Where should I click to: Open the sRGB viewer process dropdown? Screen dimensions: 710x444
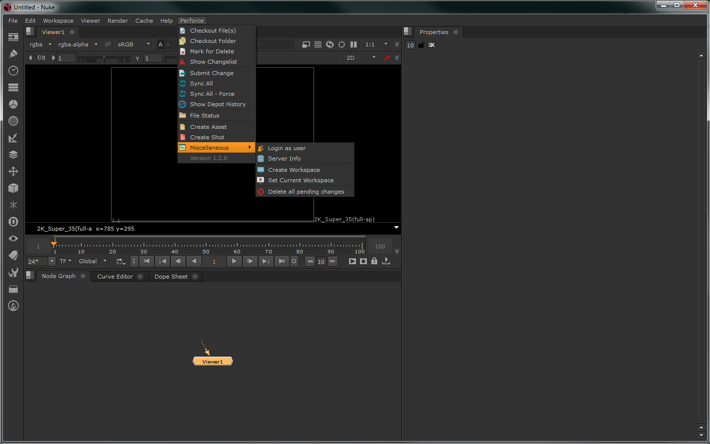pyautogui.click(x=133, y=44)
